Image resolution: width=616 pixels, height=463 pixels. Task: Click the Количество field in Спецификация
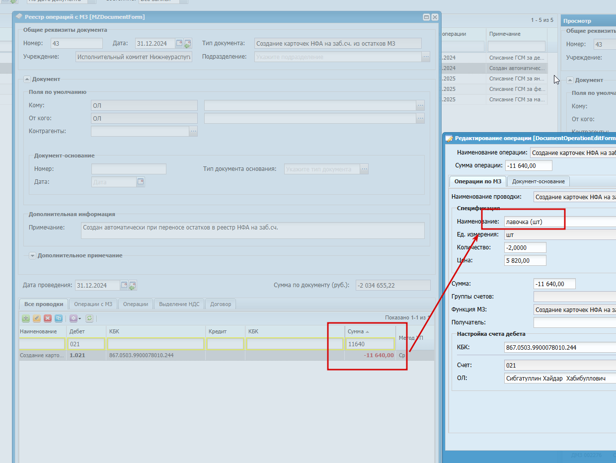tap(525, 247)
